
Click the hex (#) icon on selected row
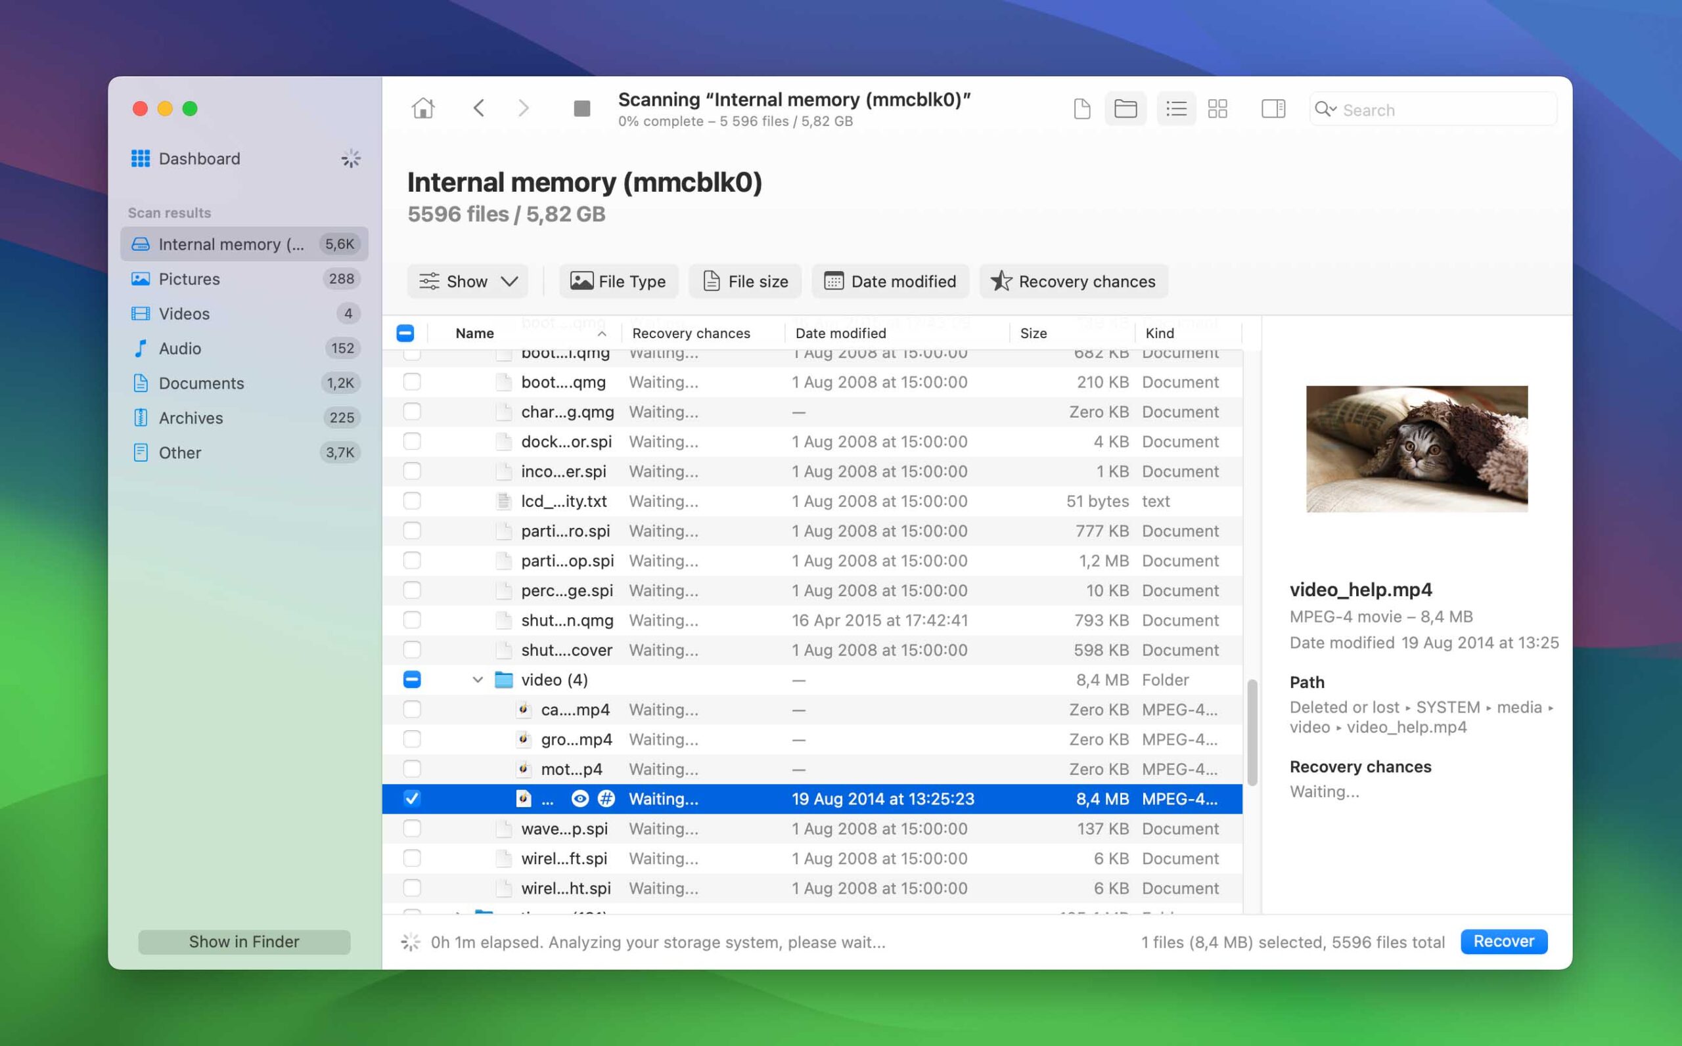click(x=606, y=798)
